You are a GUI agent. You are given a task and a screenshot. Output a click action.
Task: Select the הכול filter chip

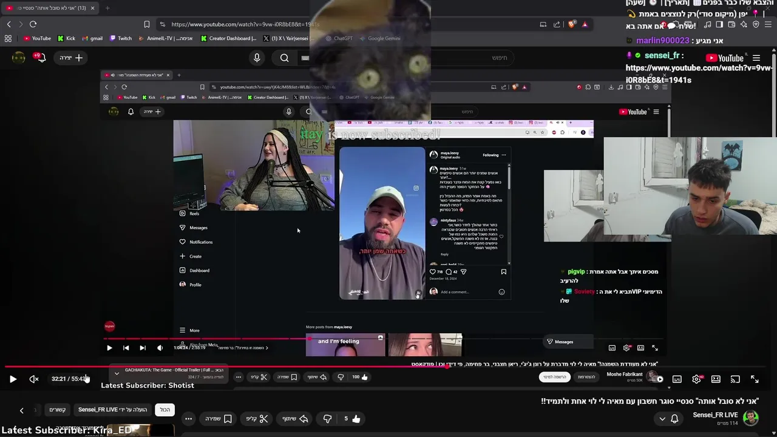coord(165,410)
